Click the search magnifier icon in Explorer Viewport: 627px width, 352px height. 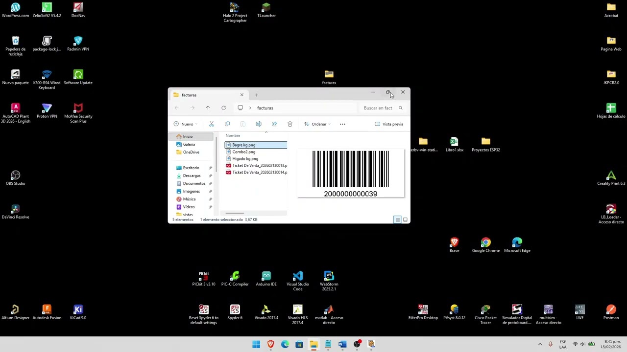[x=400, y=108]
